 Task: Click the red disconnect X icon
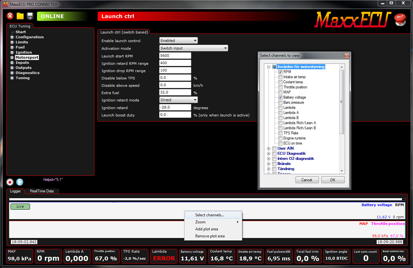tap(10, 16)
